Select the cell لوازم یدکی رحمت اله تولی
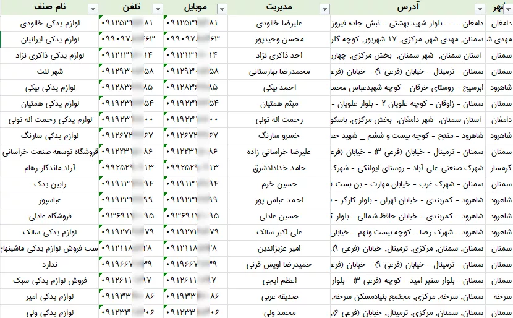 click(x=49, y=119)
